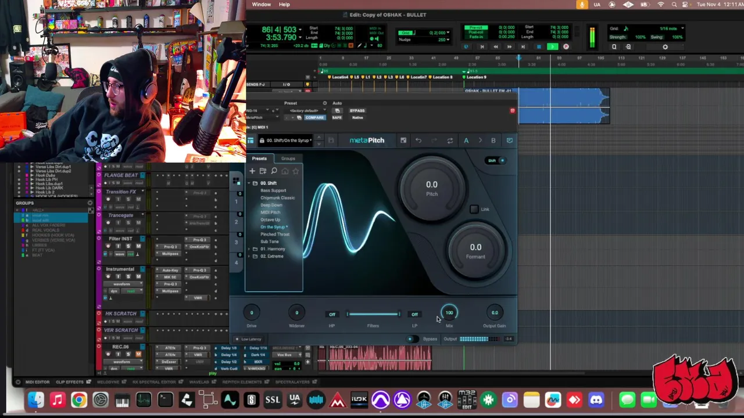The width and height of the screenshot is (744, 418).
Task: Add new preset with plus icon
Action: tap(252, 171)
